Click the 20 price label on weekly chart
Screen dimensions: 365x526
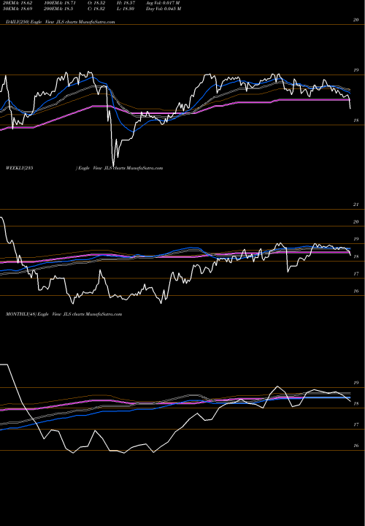pos(356,222)
